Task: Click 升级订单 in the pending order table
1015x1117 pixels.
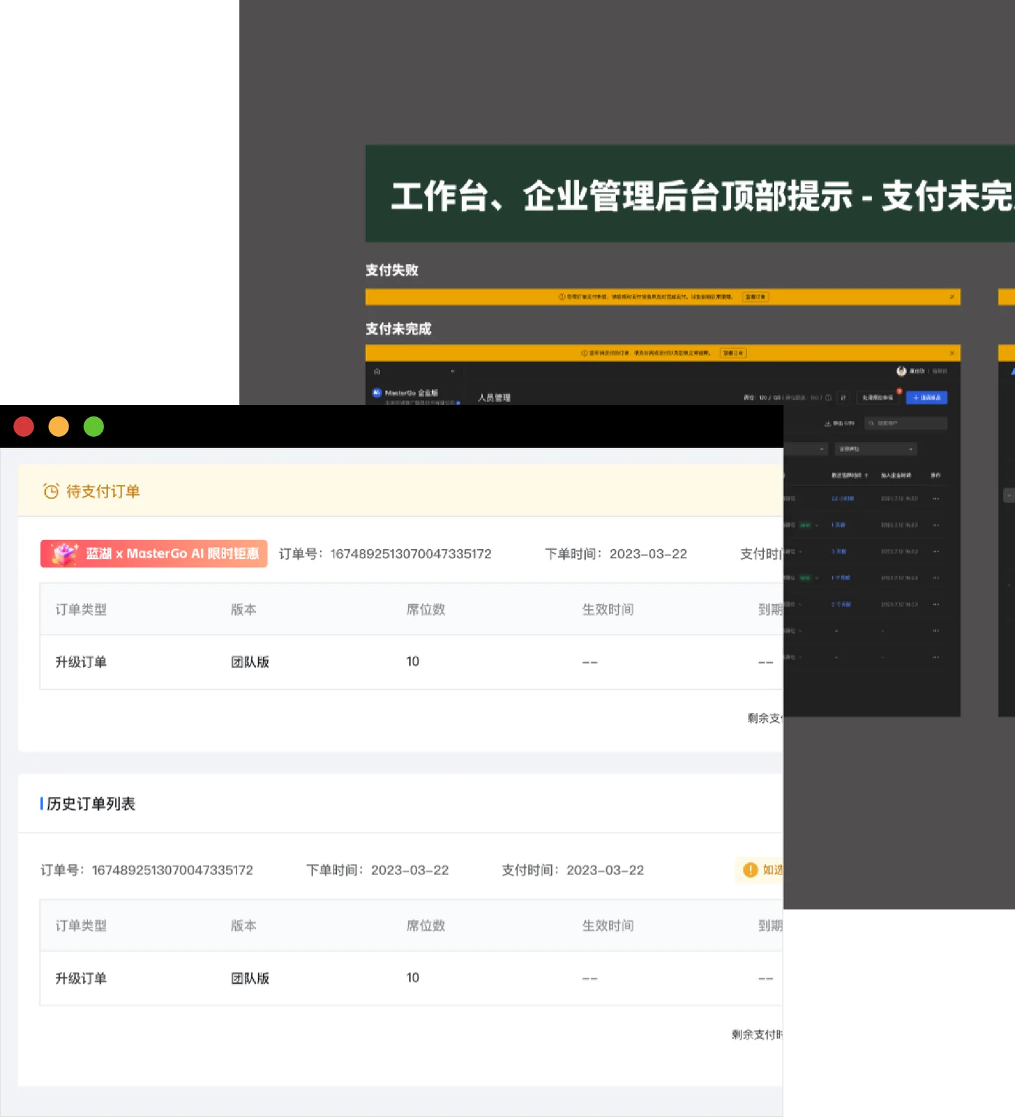Action: [x=81, y=662]
